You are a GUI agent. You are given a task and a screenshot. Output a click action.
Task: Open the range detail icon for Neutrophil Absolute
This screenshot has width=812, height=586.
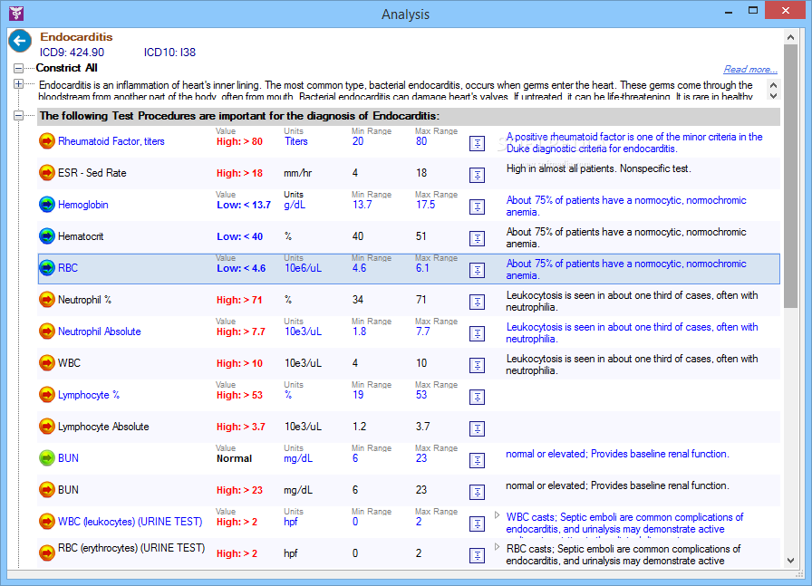coord(477,334)
